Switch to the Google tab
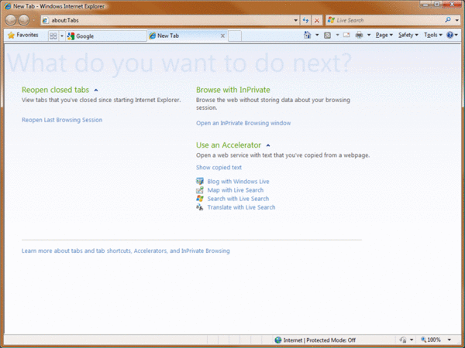This screenshot has height=348, width=465. click(x=106, y=36)
